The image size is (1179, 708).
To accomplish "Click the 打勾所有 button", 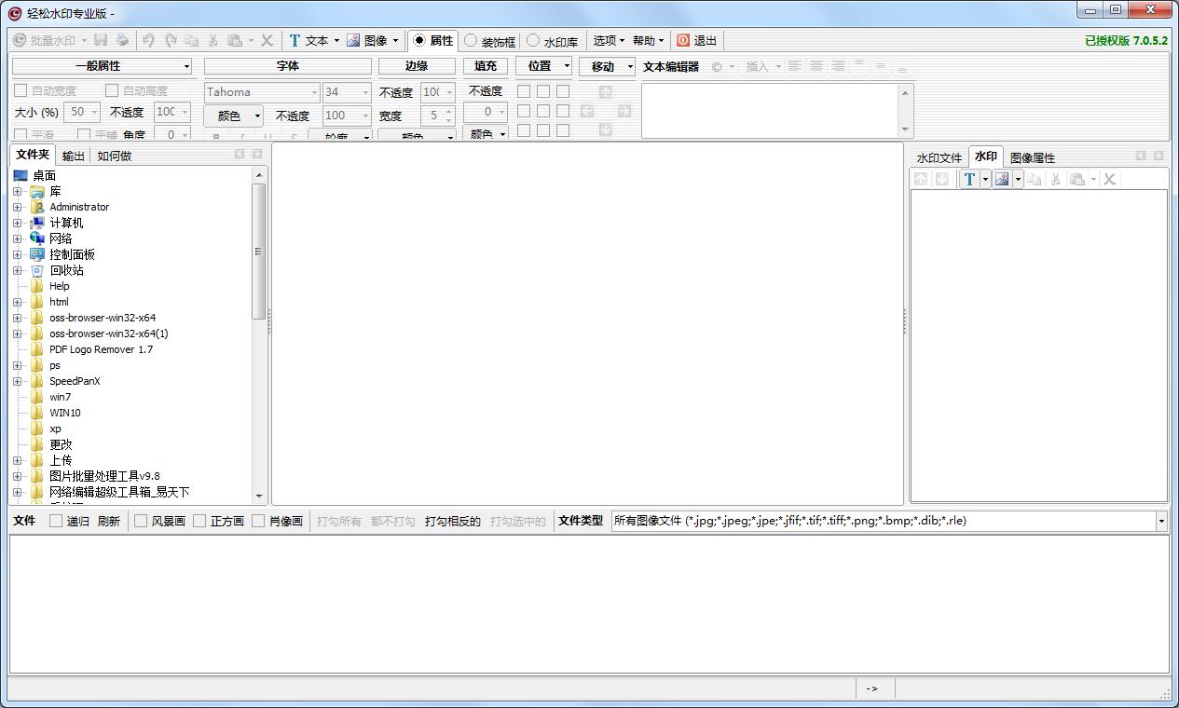I will pos(338,521).
